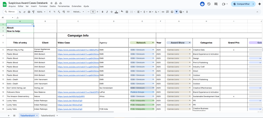Increase decimal places icon
Image resolution: width=263 pixels, height=118 pixels.
tap(63, 12)
